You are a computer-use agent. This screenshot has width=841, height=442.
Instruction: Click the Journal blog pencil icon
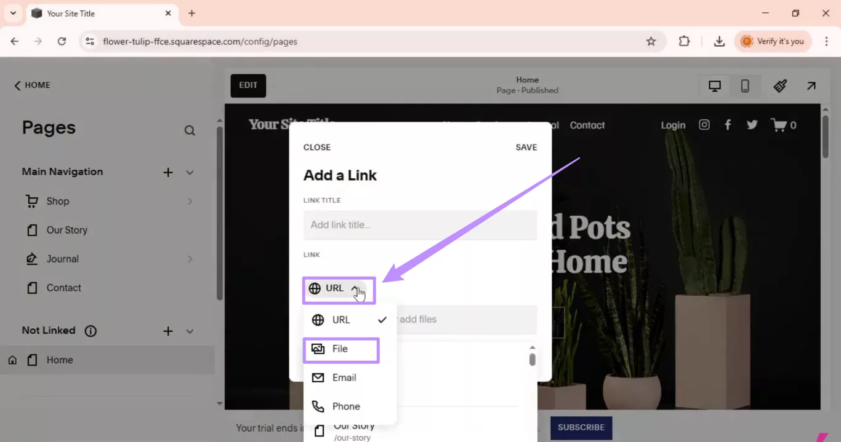[x=31, y=259]
